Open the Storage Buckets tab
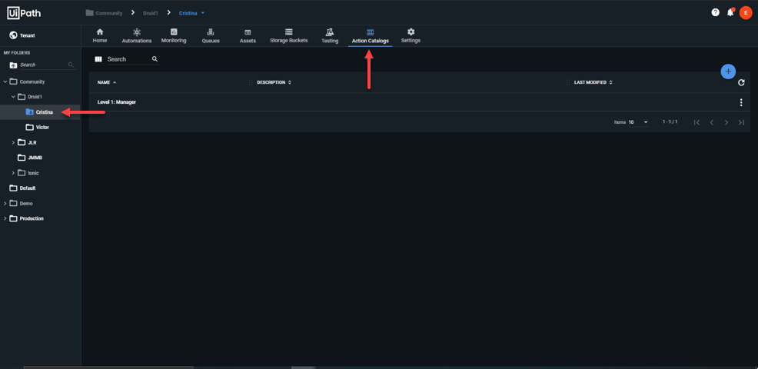 point(288,35)
